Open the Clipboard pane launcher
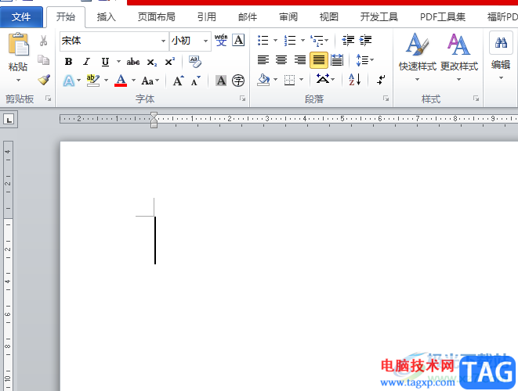 click(x=49, y=99)
